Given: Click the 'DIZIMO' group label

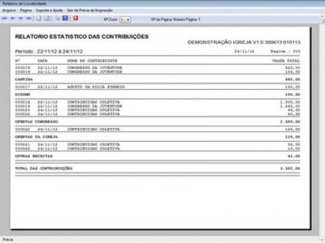Looking at the screenshot, I should point(23,94).
